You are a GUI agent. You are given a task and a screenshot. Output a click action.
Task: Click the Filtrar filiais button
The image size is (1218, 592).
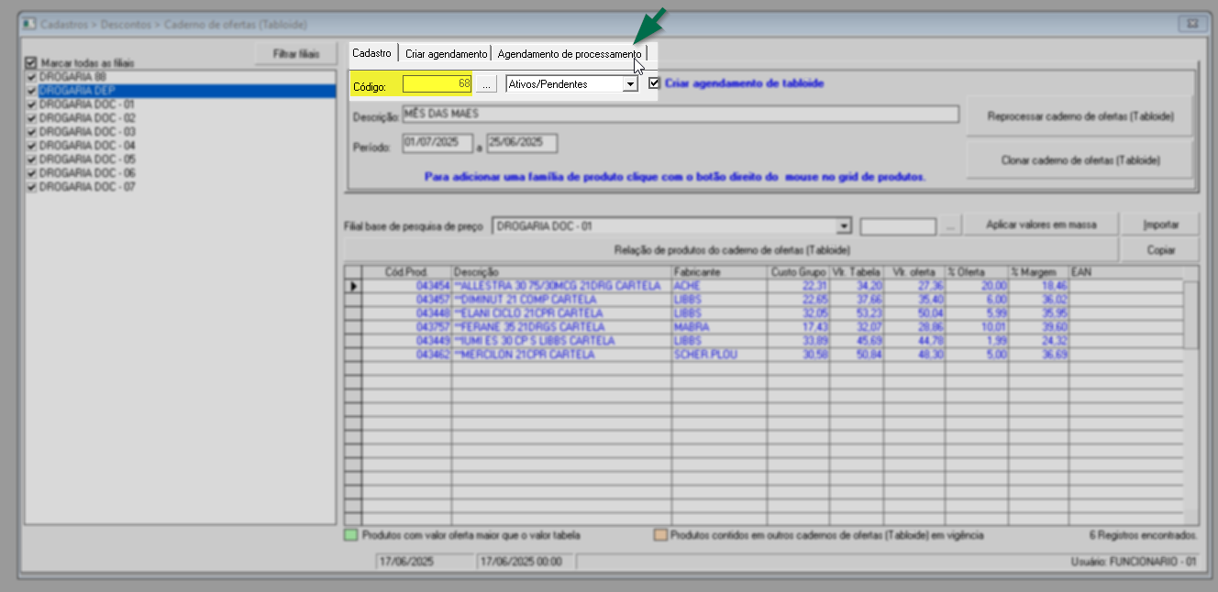(x=295, y=55)
